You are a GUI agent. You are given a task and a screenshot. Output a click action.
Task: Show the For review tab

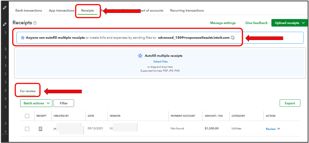pyautogui.click(x=28, y=91)
